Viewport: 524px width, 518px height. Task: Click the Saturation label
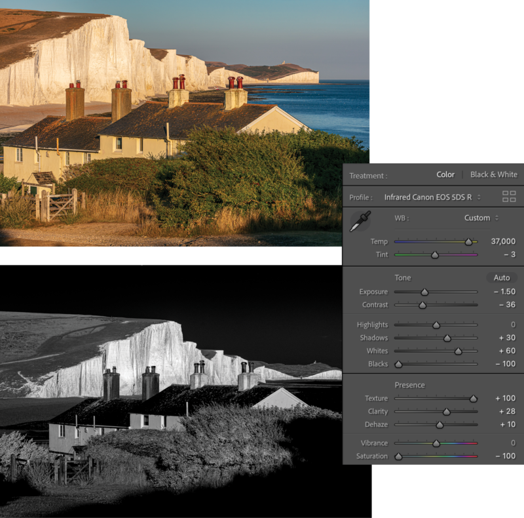372,456
